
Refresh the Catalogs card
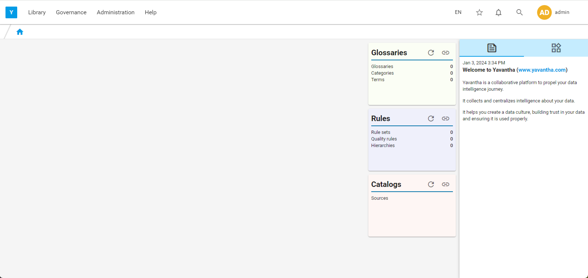click(431, 184)
